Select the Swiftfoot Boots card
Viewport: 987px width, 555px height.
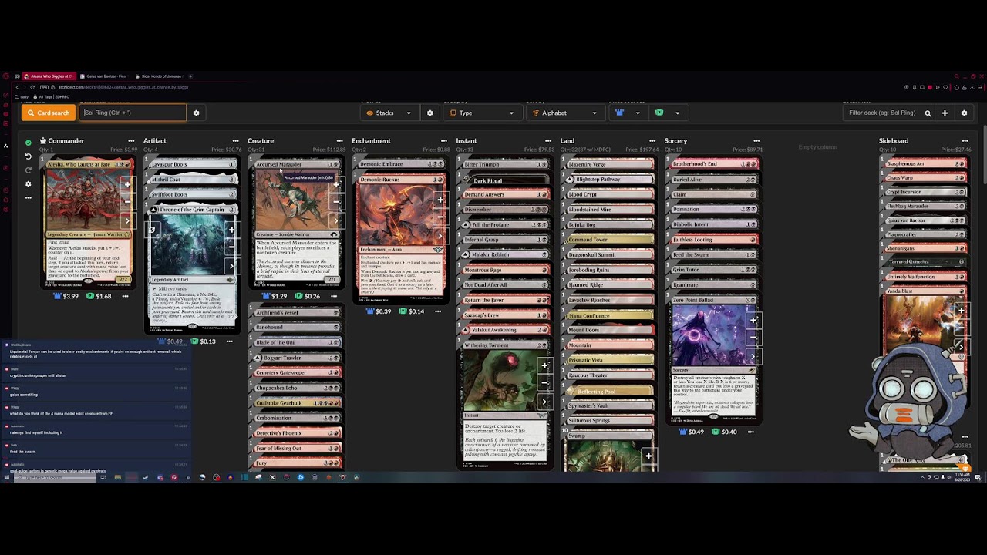(192, 194)
